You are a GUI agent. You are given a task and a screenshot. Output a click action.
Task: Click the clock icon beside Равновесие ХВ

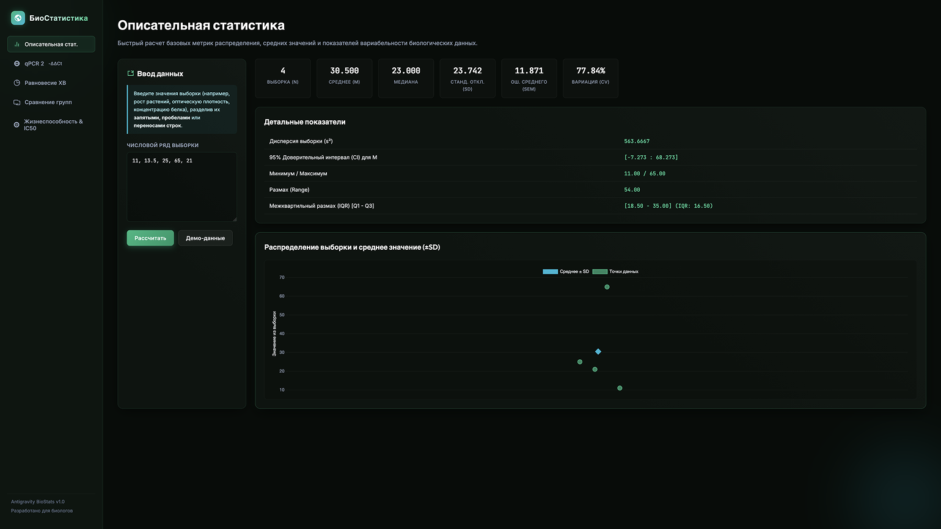[x=17, y=83]
